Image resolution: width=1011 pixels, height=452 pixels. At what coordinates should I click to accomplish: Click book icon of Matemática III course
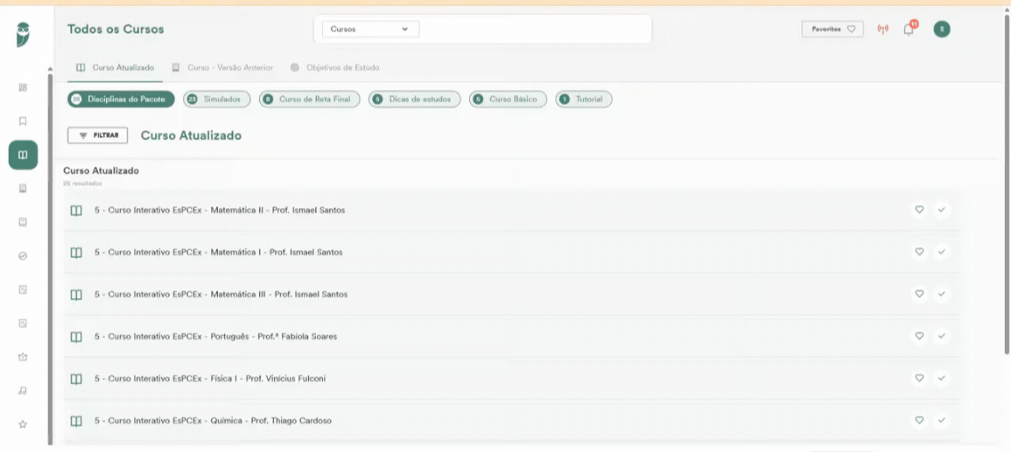76,295
